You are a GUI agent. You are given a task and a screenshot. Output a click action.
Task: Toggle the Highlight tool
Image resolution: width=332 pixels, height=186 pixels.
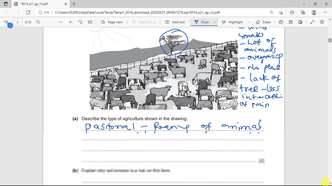point(232,22)
